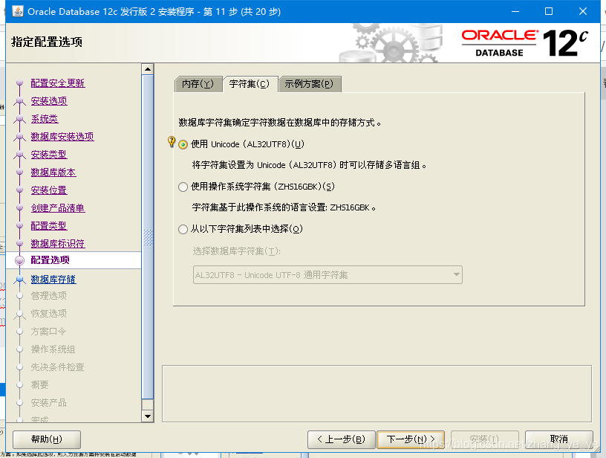Click the step list scroll up arrow
This screenshot has width=606, height=458.
tap(148, 69)
